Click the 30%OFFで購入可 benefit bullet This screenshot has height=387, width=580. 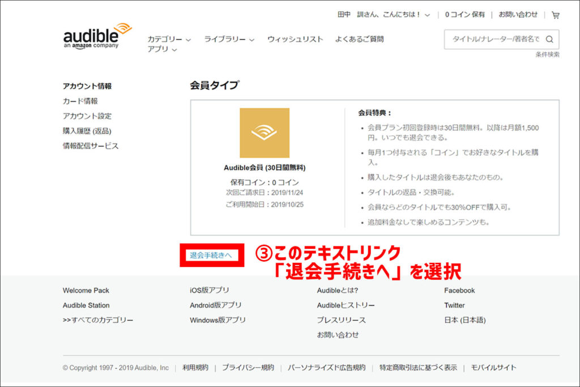click(x=440, y=207)
